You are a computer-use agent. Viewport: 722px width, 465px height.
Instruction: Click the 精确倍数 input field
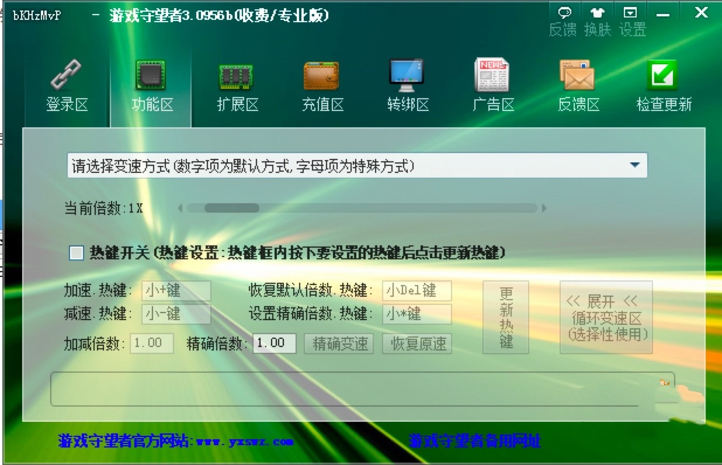click(x=274, y=343)
